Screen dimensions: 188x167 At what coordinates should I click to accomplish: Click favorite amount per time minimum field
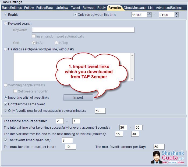point(60,121)
